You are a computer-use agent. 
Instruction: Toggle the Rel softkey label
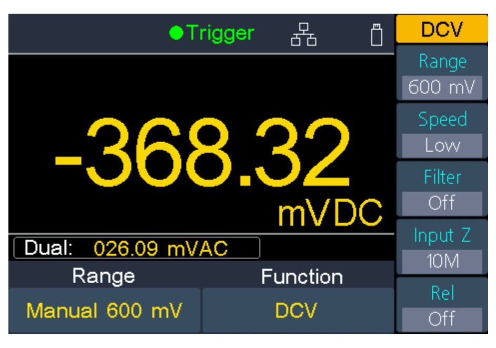coord(442,293)
